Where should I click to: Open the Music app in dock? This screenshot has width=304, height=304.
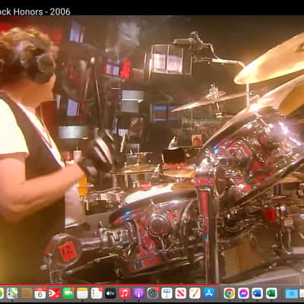click(125, 293)
